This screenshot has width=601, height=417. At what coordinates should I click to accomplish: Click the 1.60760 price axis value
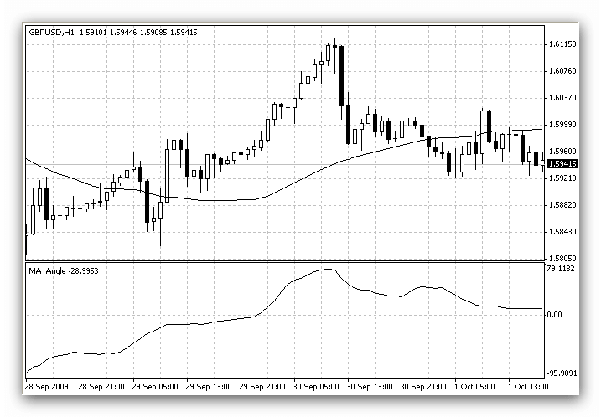(562, 71)
